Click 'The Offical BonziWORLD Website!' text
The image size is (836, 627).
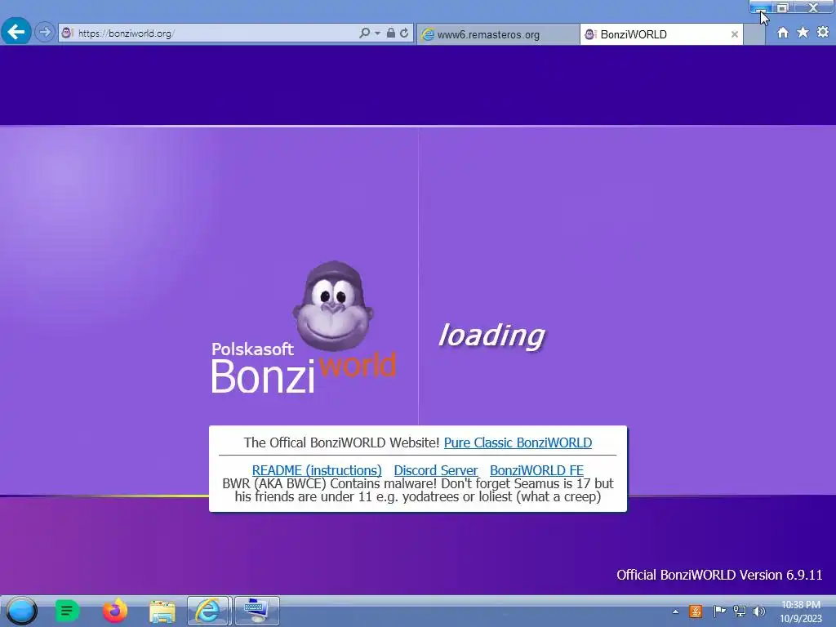[x=341, y=442]
